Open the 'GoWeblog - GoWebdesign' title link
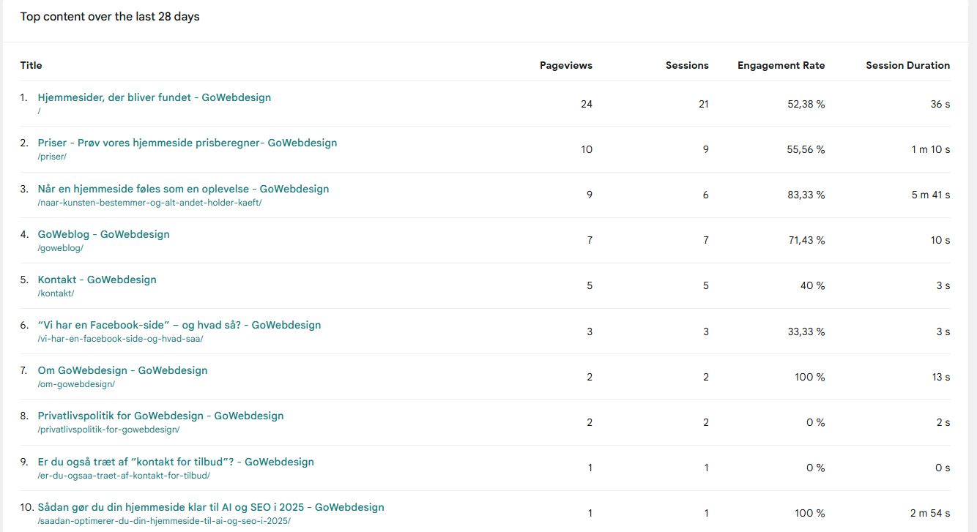The image size is (977, 532). pos(103,234)
